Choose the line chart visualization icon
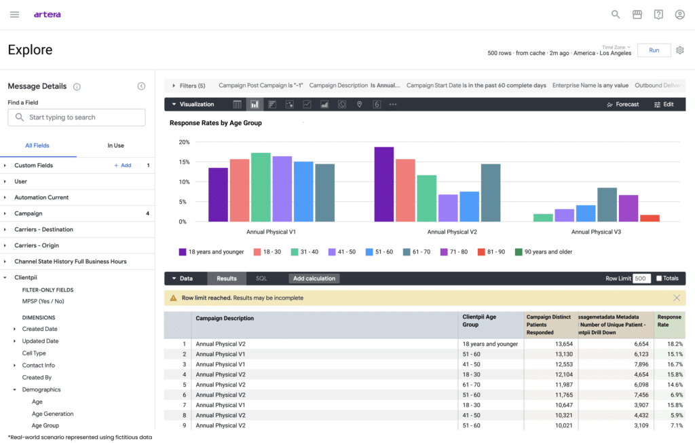 coord(307,105)
